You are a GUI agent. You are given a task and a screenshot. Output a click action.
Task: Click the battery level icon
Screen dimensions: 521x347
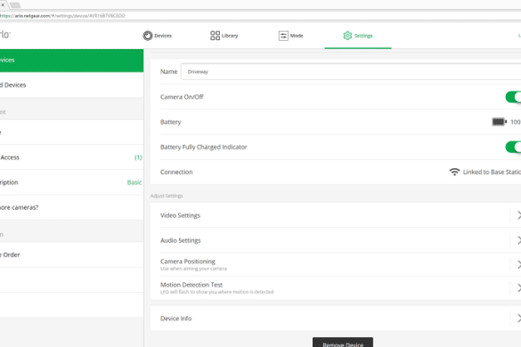coord(499,122)
